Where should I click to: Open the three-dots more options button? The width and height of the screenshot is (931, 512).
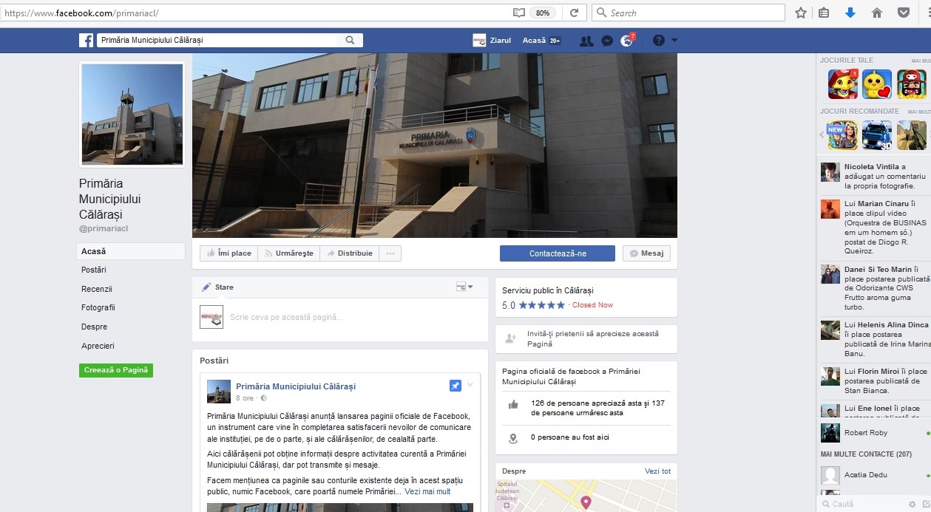coord(390,253)
